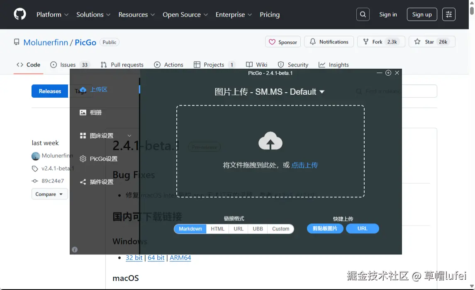Screen dimensions: 475x290
Task: Click the repository book icon beside Molunerfinn
Action: pyautogui.click(x=17, y=42)
